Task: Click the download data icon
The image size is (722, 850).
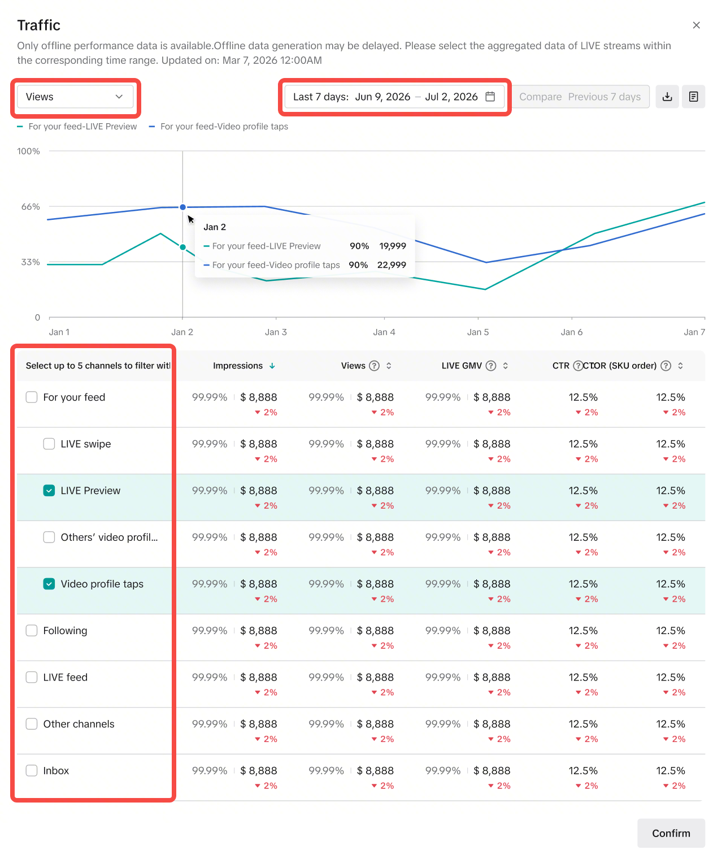Action: [x=667, y=97]
